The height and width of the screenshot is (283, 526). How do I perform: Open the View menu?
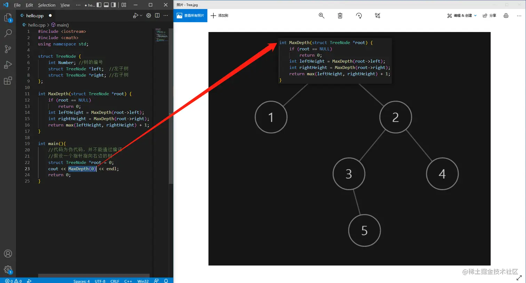(x=65, y=5)
